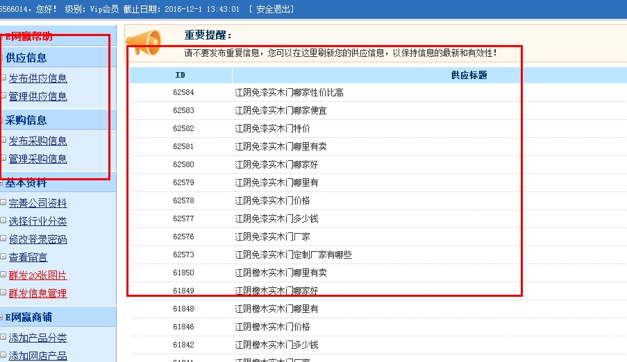Open the red 群发信息管理 link
This screenshot has height=362, width=627.
click(38, 293)
